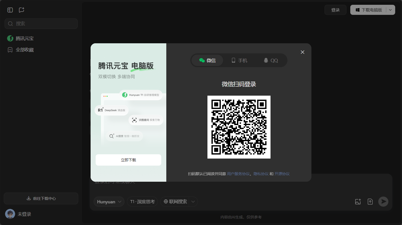Switch to QQ login tab
The image size is (402, 225).
pos(271,60)
